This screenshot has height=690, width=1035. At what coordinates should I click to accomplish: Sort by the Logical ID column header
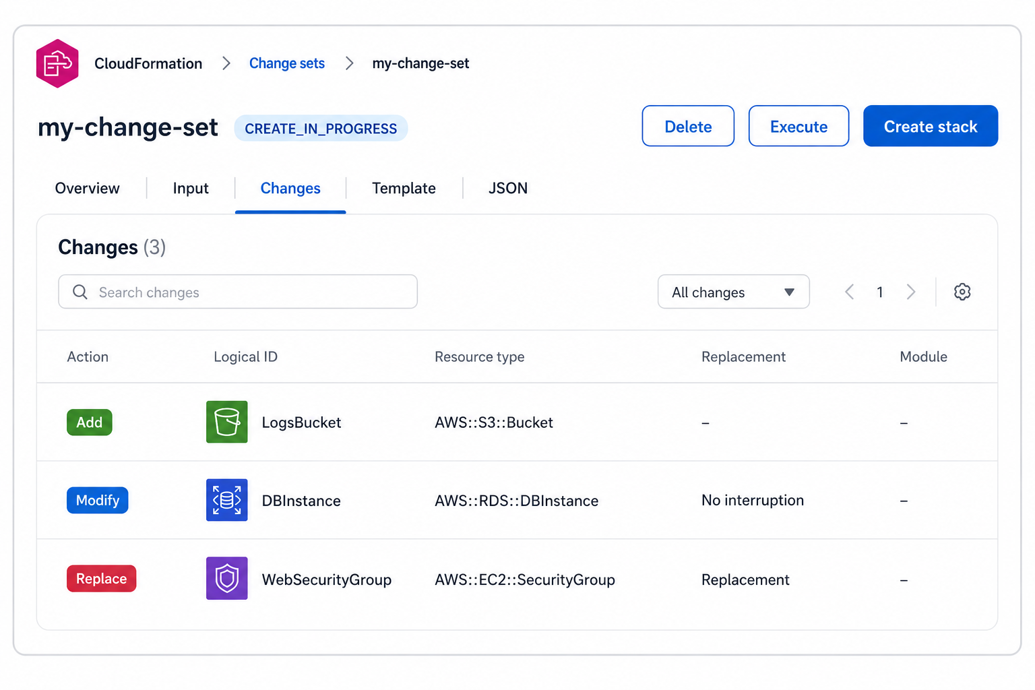point(245,356)
